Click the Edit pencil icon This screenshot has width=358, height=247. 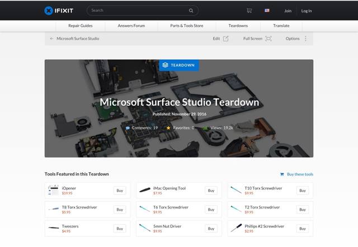(226, 39)
